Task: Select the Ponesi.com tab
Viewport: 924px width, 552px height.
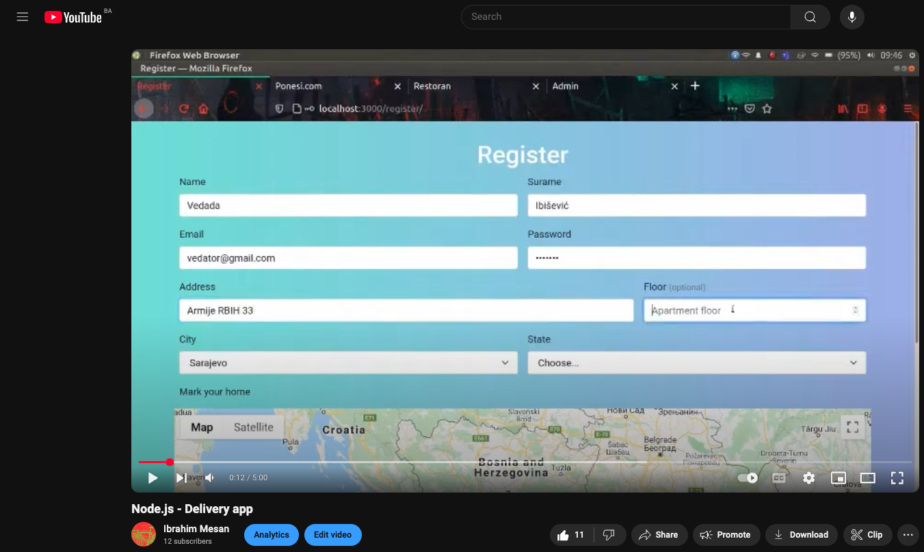Action: click(299, 86)
